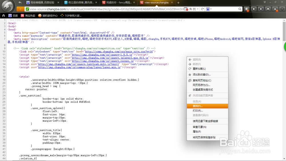Open the K account toolbar button

(247, 9)
